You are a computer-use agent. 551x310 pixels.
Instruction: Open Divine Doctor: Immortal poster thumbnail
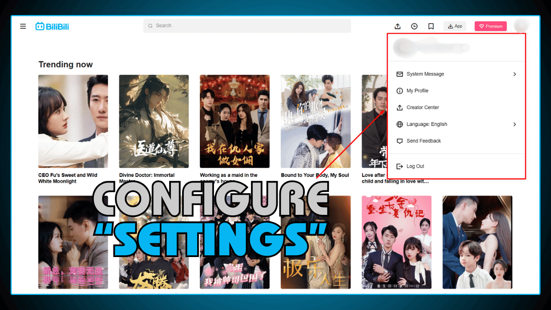[154, 121]
